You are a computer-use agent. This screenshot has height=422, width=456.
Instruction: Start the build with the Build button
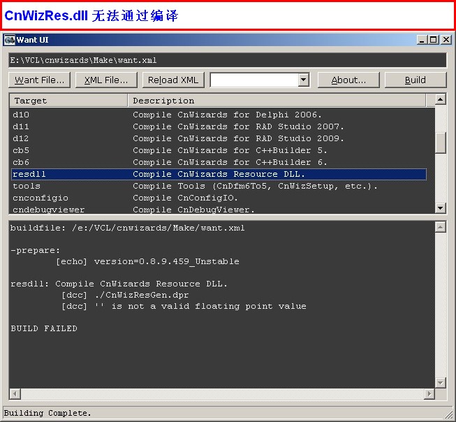[415, 80]
